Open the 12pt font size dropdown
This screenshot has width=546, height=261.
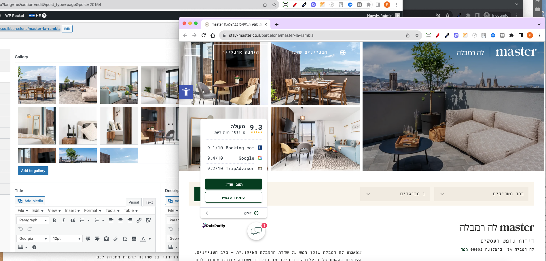coord(66,239)
